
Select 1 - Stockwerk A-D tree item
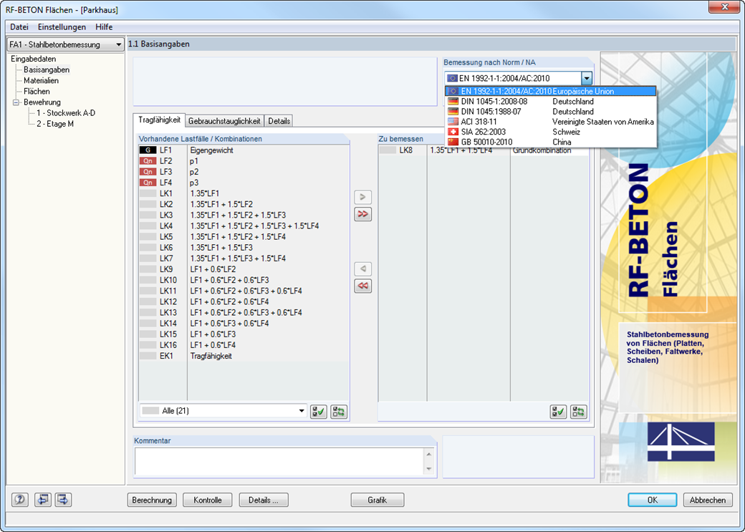click(x=66, y=113)
